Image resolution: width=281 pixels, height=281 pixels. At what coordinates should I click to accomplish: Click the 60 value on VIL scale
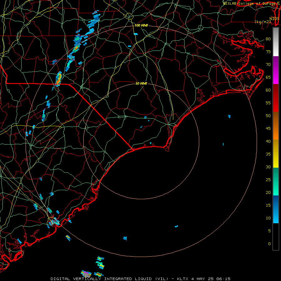click(268, 90)
